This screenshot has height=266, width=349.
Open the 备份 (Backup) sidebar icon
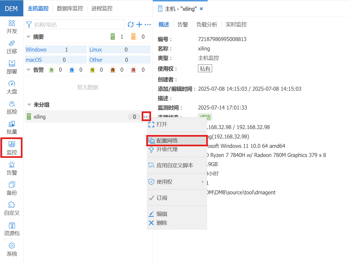(12, 188)
